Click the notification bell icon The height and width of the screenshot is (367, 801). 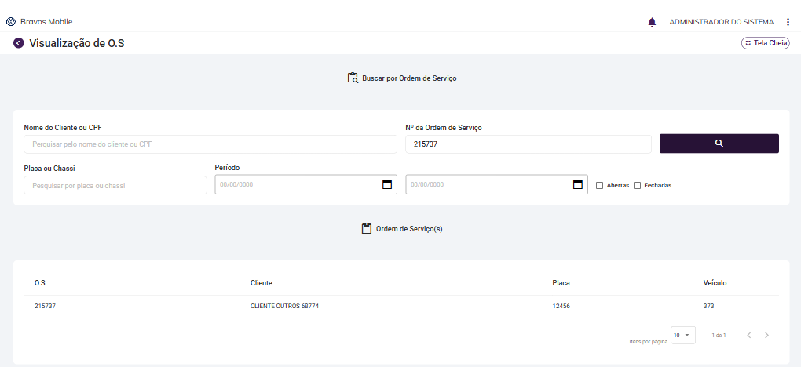click(652, 22)
